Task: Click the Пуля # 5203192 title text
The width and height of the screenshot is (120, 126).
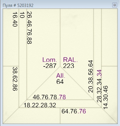Action: pos(18,5)
